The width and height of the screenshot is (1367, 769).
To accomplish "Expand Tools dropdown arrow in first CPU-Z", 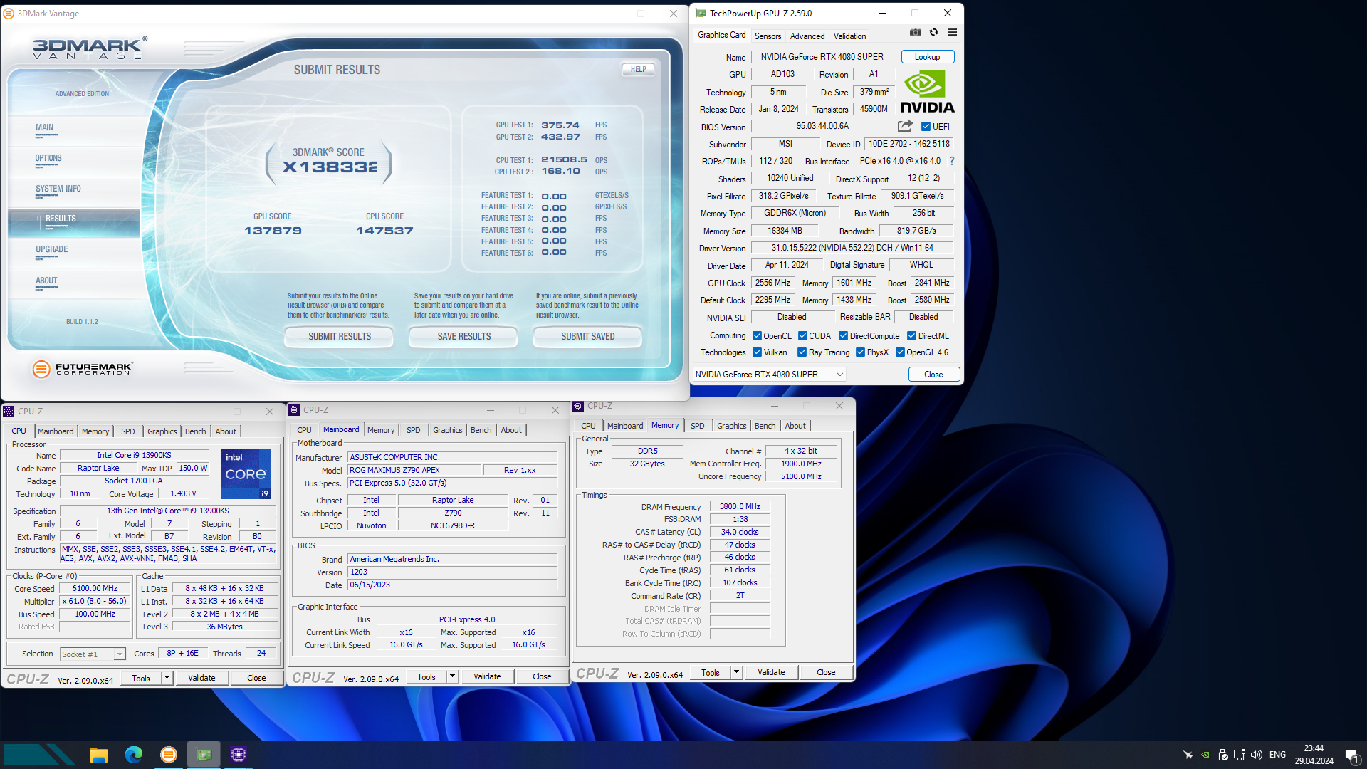I will (167, 678).
